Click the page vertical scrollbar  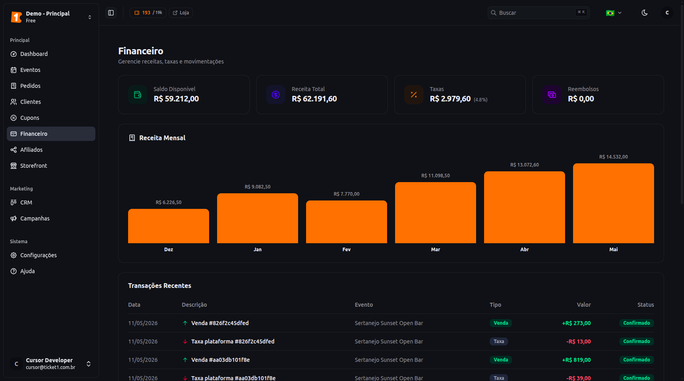point(682,104)
